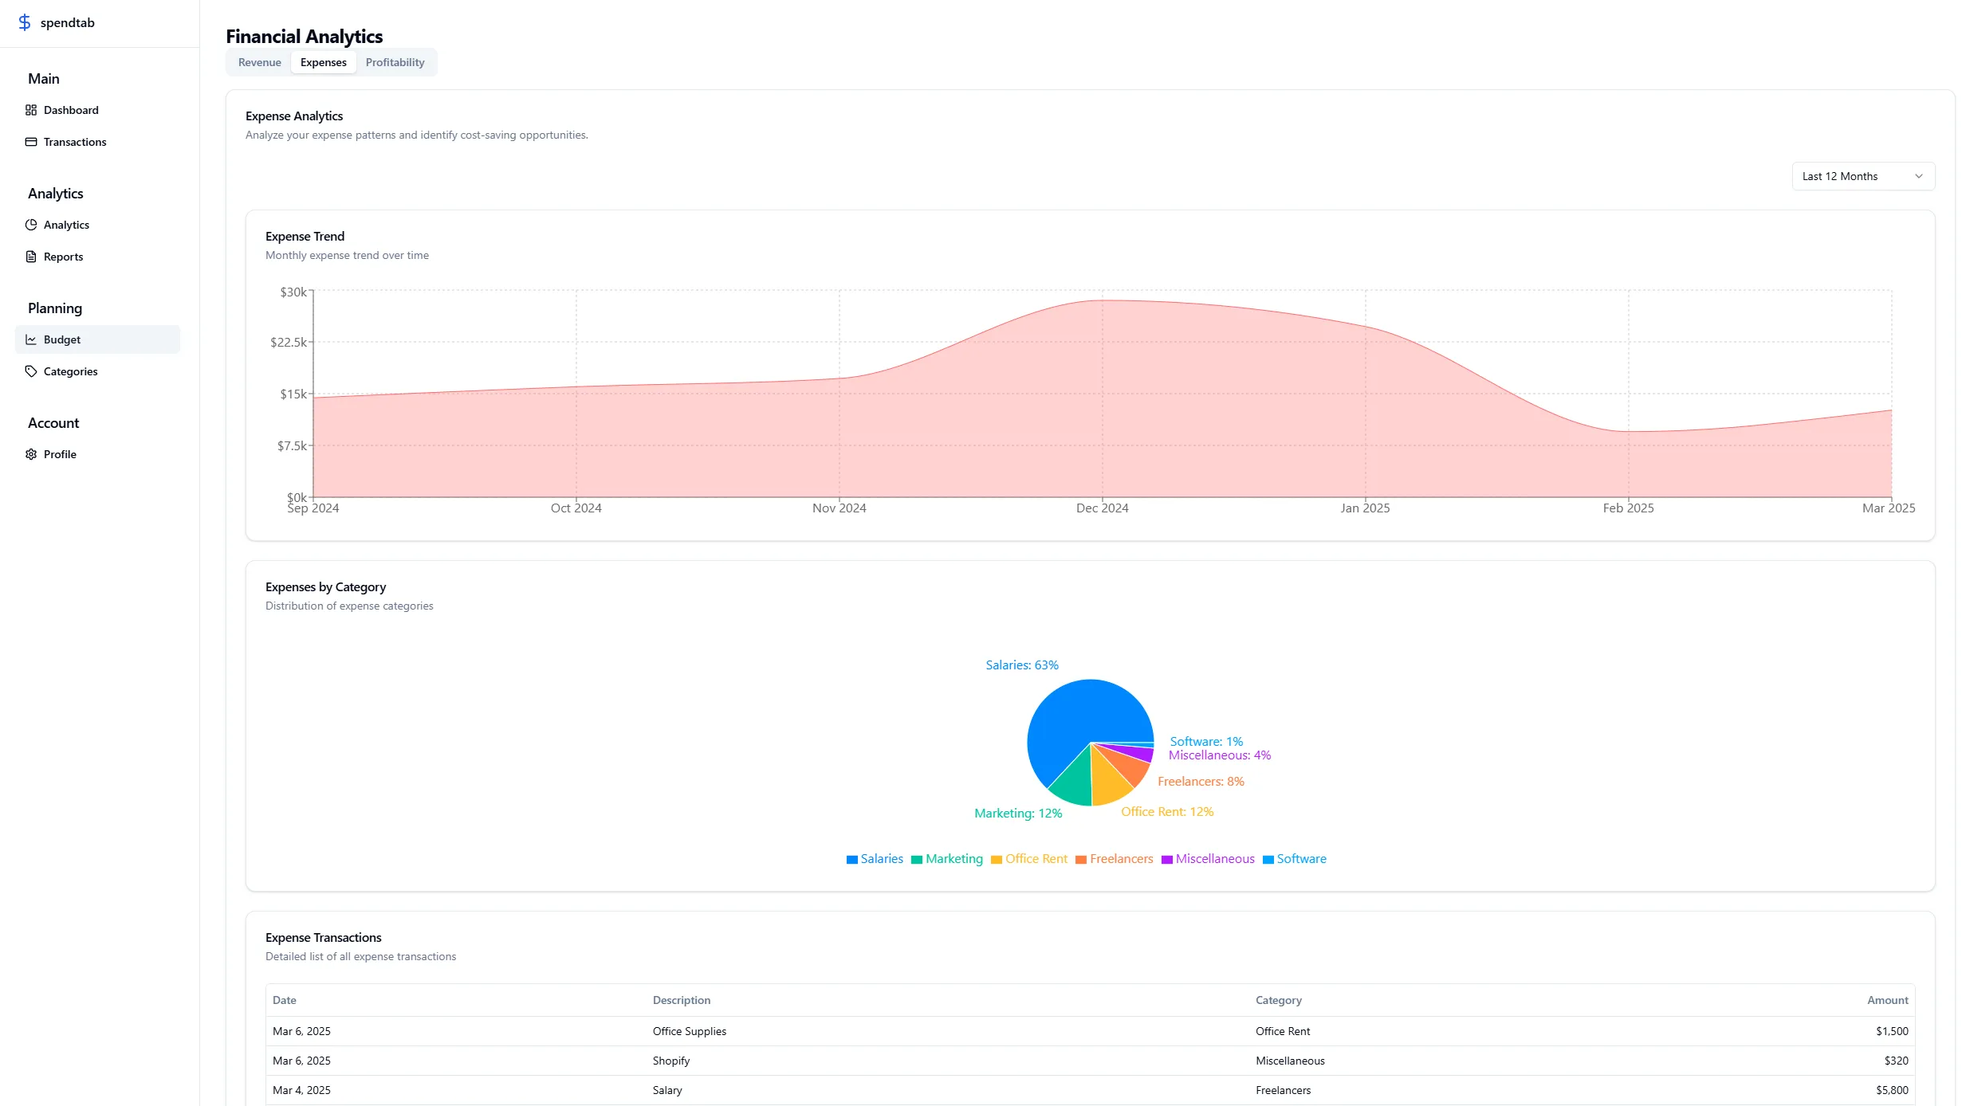Click the spendtab dollar logo icon

[x=25, y=22]
